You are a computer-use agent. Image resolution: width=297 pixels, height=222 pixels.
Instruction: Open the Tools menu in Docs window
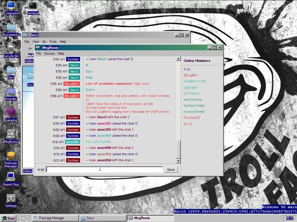53,42
